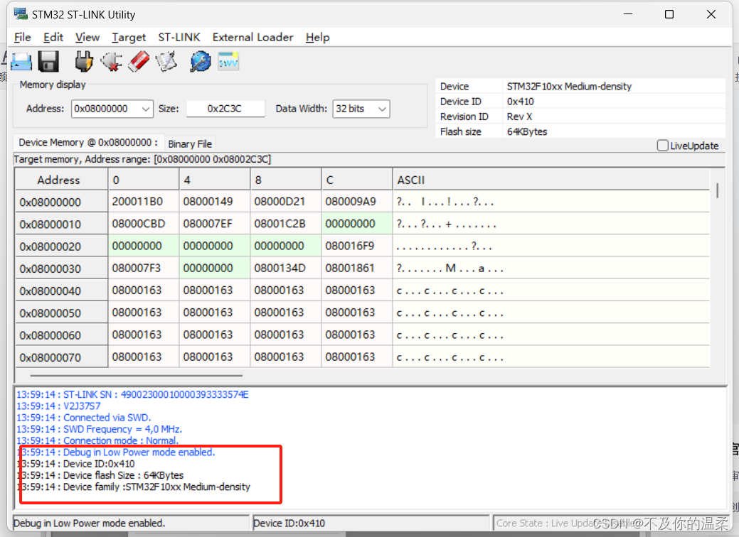Open the Target menu
This screenshot has height=537, width=739.
(129, 37)
